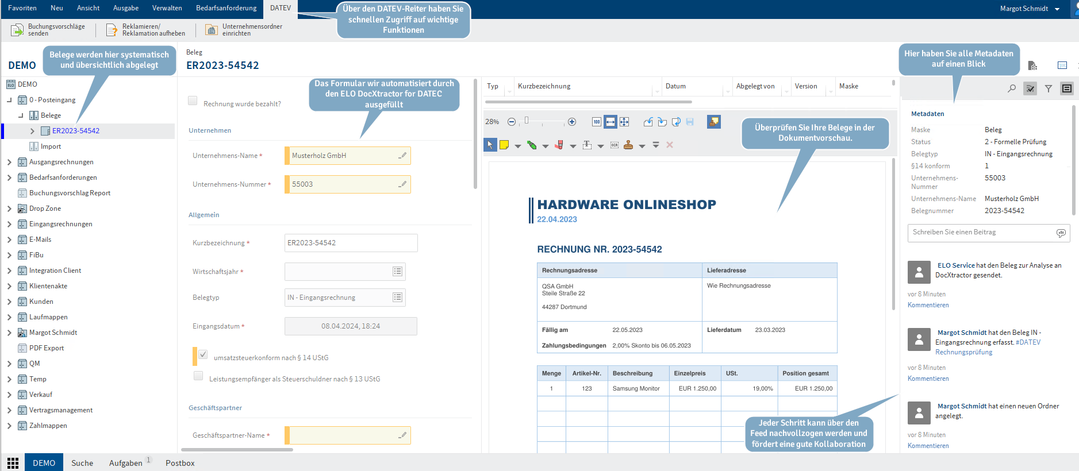Open the Bedarfsanforderung ribbon tab

(226, 8)
